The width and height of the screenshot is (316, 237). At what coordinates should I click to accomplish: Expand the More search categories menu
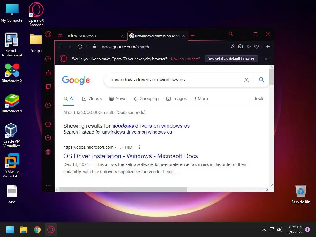click(x=201, y=98)
